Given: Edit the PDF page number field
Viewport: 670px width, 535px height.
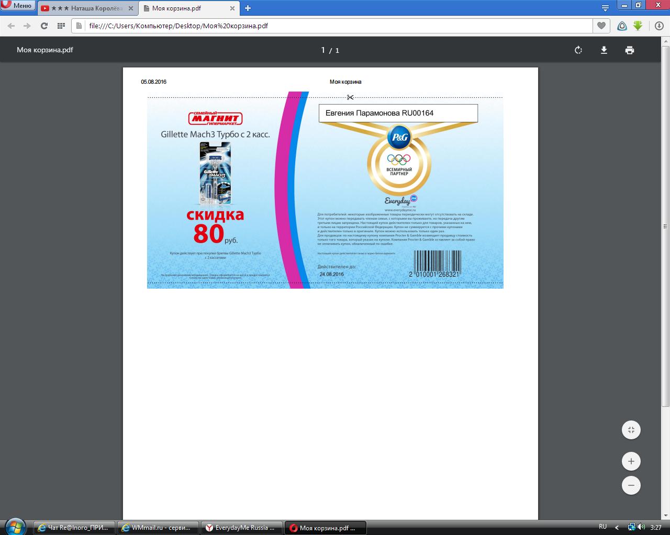Looking at the screenshot, I should pyautogui.click(x=323, y=50).
